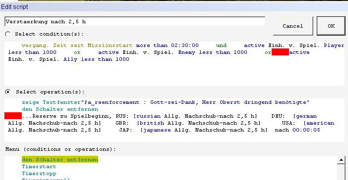Choose 'Timerstopp' from the menu list
Screen dimensions: 348x180
(x=39, y=174)
